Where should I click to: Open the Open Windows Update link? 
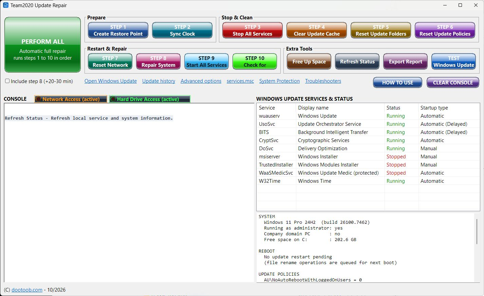(111, 81)
